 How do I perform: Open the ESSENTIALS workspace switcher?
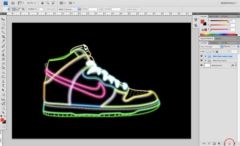(x=228, y=3)
